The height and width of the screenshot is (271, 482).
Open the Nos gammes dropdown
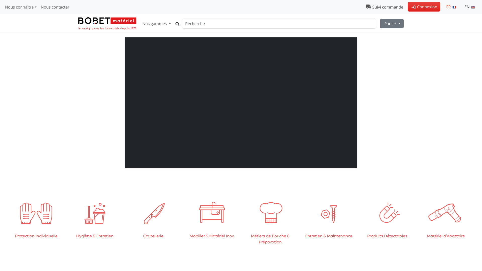(x=157, y=24)
